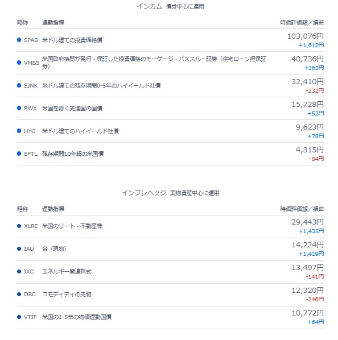Click the 金(現物) description for IAU
The image size is (338, 340).
(54, 248)
